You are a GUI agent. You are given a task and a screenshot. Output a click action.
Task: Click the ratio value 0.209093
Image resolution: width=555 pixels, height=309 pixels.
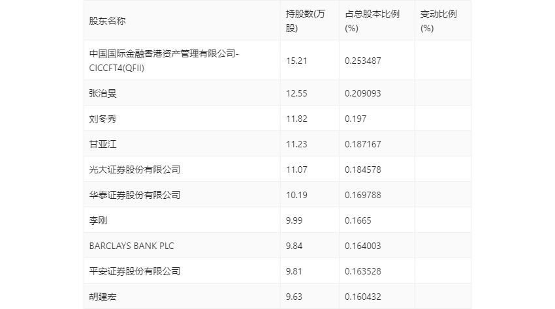click(363, 93)
